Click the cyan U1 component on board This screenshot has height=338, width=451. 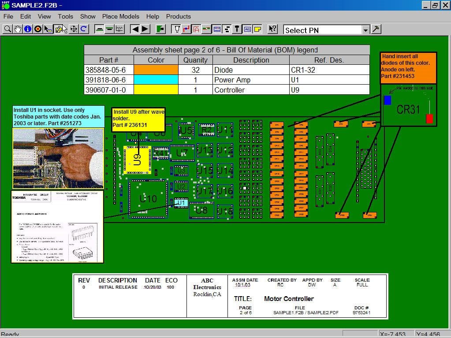181,203
